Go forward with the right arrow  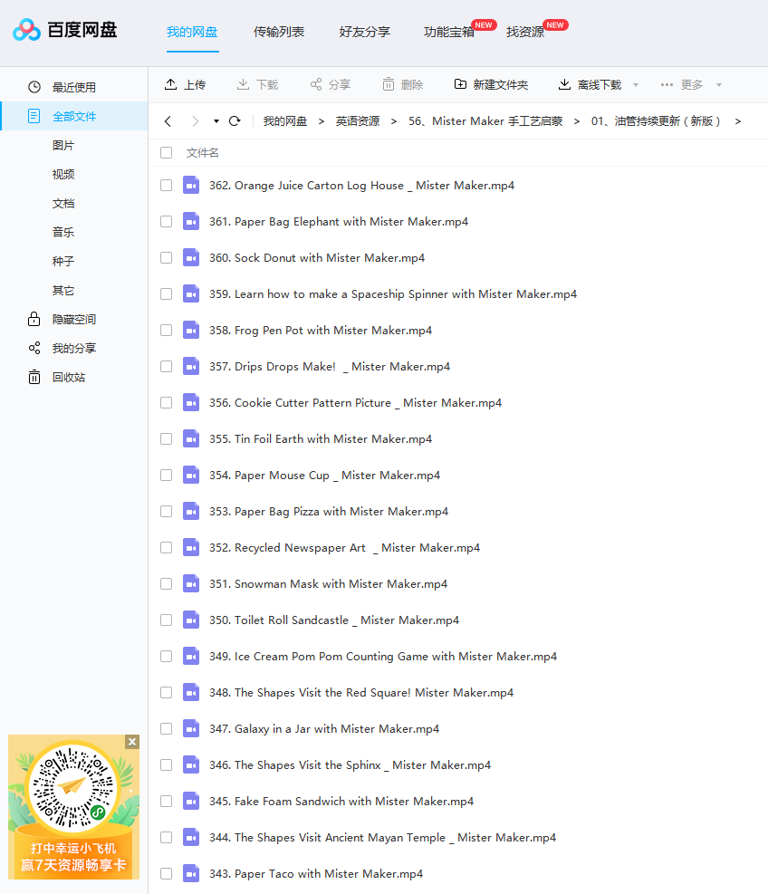pyautogui.click(x=195, y=120)
